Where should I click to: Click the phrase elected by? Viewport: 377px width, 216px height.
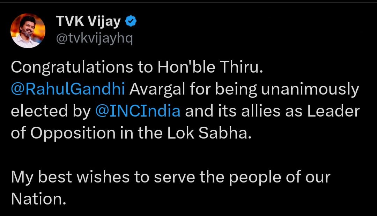(51, 111)
